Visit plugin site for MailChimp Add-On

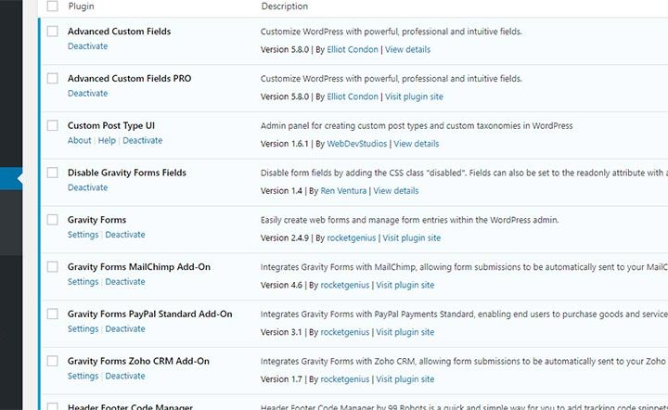click(x=405, y=285)
